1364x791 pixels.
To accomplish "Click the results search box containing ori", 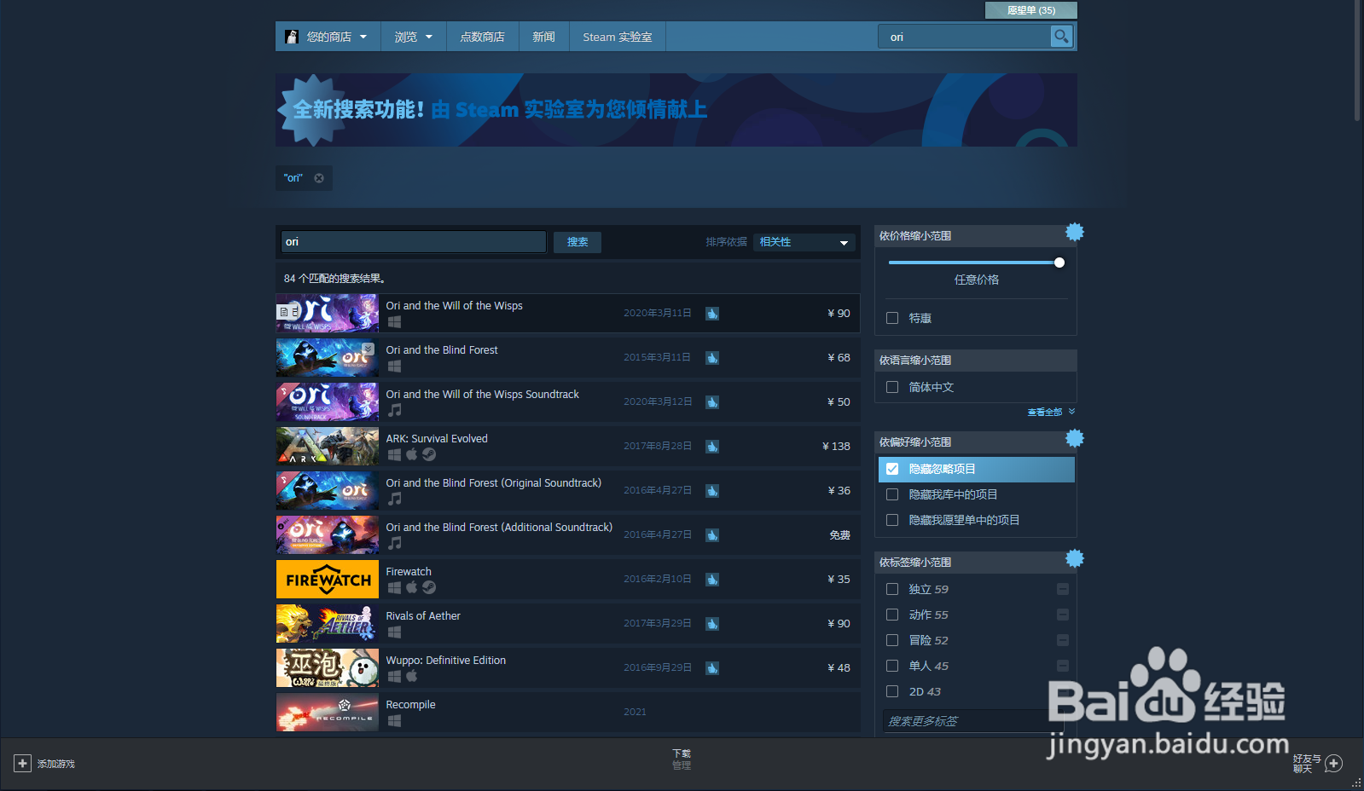I will (414, 242).
